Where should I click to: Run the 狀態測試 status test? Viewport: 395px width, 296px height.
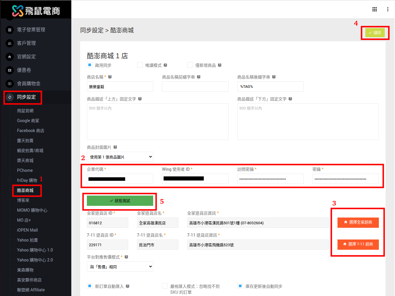pos(120,201)
